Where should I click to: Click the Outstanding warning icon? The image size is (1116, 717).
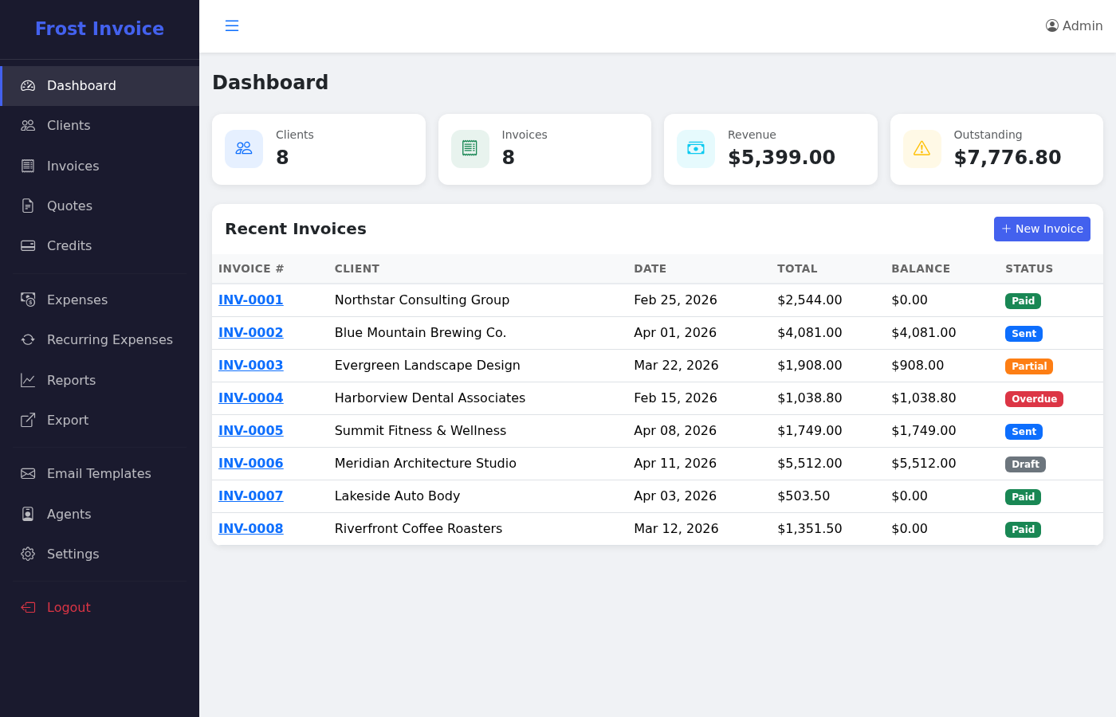(x=921, y=148)
